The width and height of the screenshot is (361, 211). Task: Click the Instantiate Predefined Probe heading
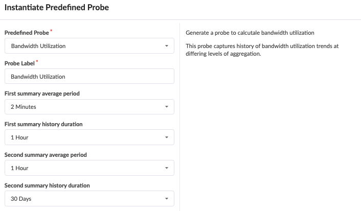(x=56, y=8)
